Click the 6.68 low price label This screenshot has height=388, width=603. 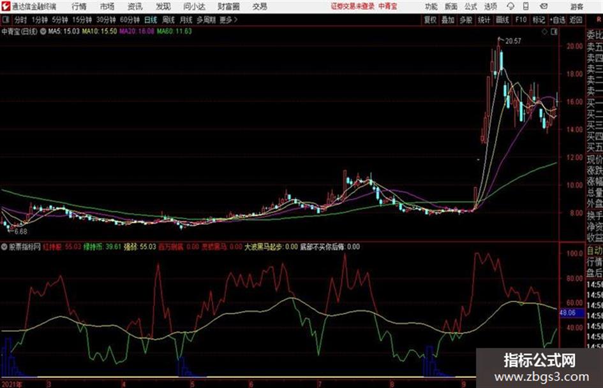click(21, 232)
